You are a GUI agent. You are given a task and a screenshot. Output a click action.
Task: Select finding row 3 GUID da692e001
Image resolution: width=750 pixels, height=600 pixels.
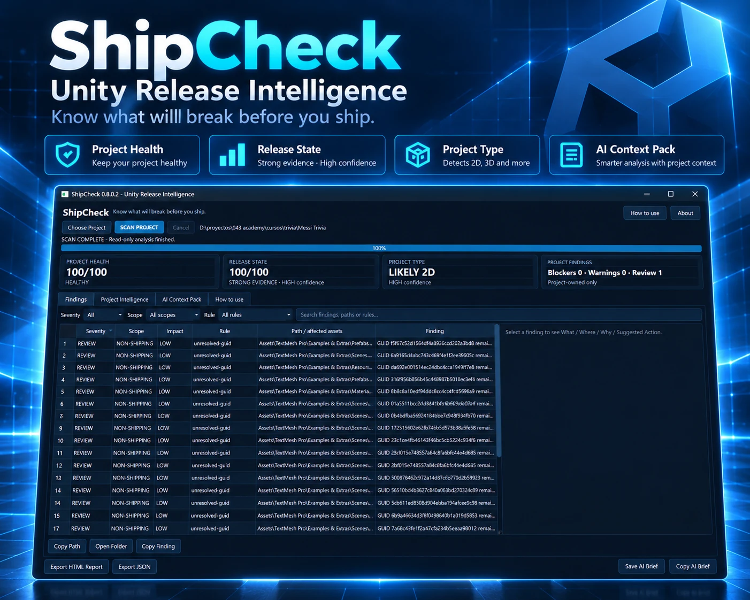coord(277,367)
